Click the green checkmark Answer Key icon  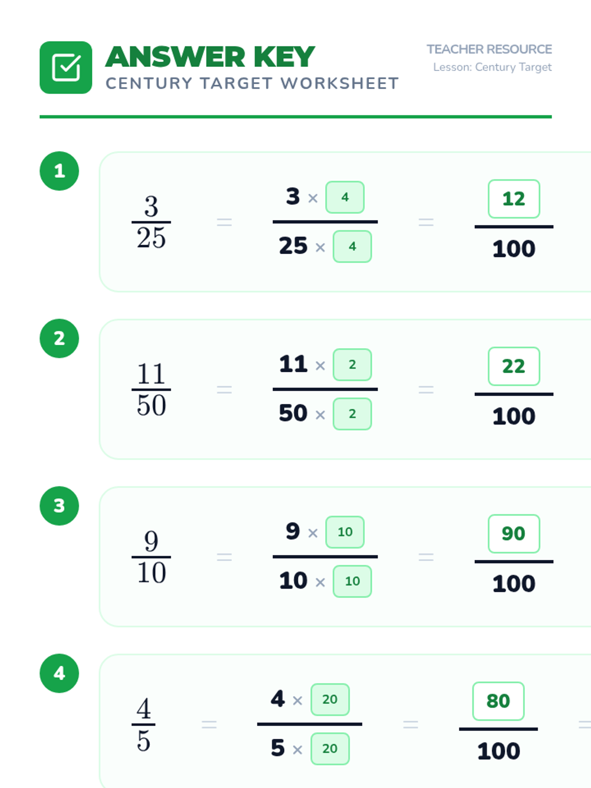(66, 67)
